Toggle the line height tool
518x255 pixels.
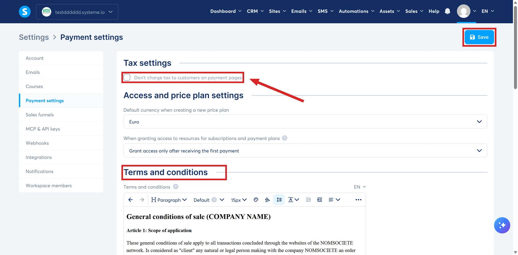[x=279, y=200]
